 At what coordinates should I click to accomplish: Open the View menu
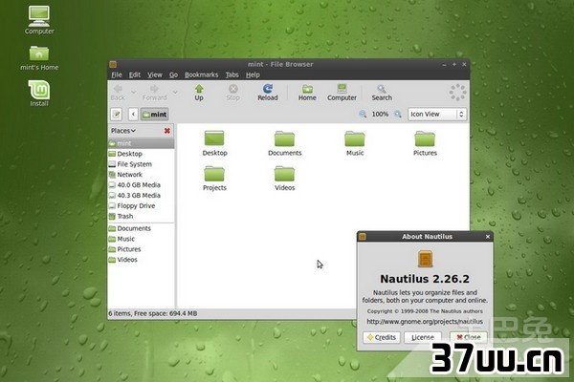coord(154,74)
